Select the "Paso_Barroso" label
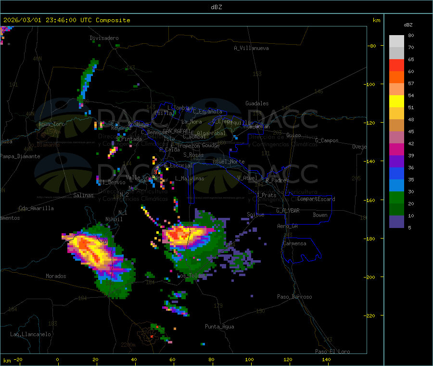Screen dimensions: 433x366 pyautogui.click(x=294, y=297)
